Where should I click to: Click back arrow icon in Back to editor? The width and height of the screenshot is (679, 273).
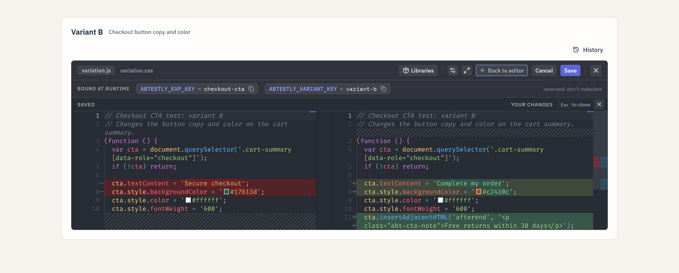coord(483,71)
